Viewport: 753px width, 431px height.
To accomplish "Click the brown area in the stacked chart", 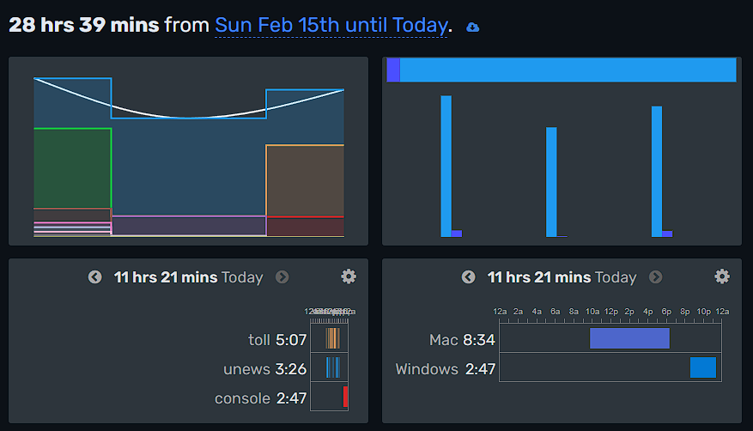I will pos(304,180).
